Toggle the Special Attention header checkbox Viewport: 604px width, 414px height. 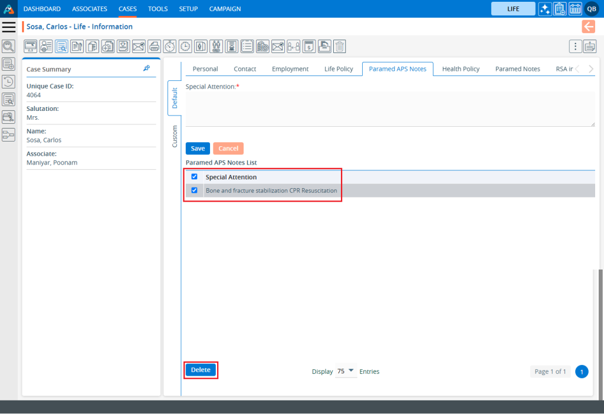[x=194, y=176]
